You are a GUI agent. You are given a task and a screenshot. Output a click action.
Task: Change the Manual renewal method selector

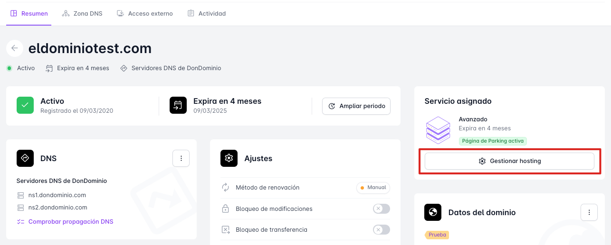tap(373, 188)
